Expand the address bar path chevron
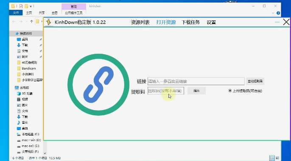The width and height of the screenshot is (291, 161). tap(42, 22)
